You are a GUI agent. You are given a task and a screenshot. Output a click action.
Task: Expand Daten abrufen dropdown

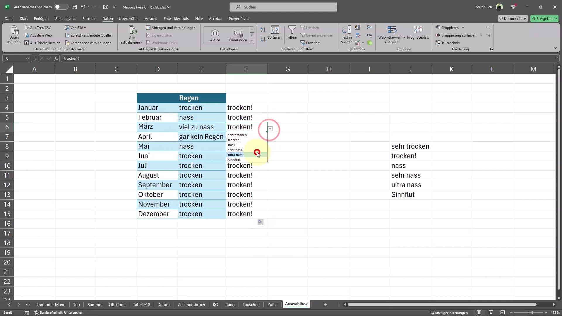[14, 35]
